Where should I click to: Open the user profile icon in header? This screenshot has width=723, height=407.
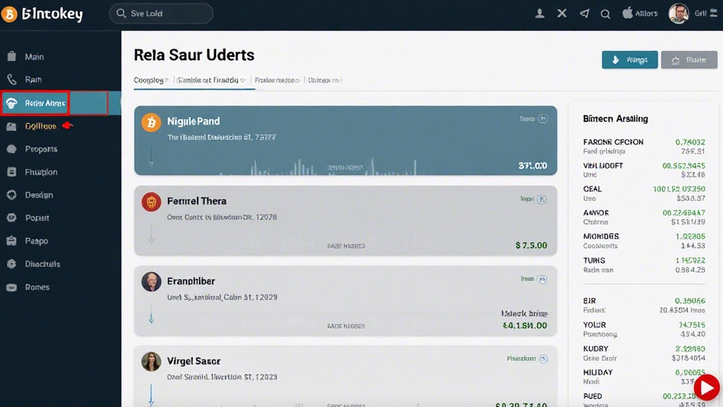(x=540, y=13)
